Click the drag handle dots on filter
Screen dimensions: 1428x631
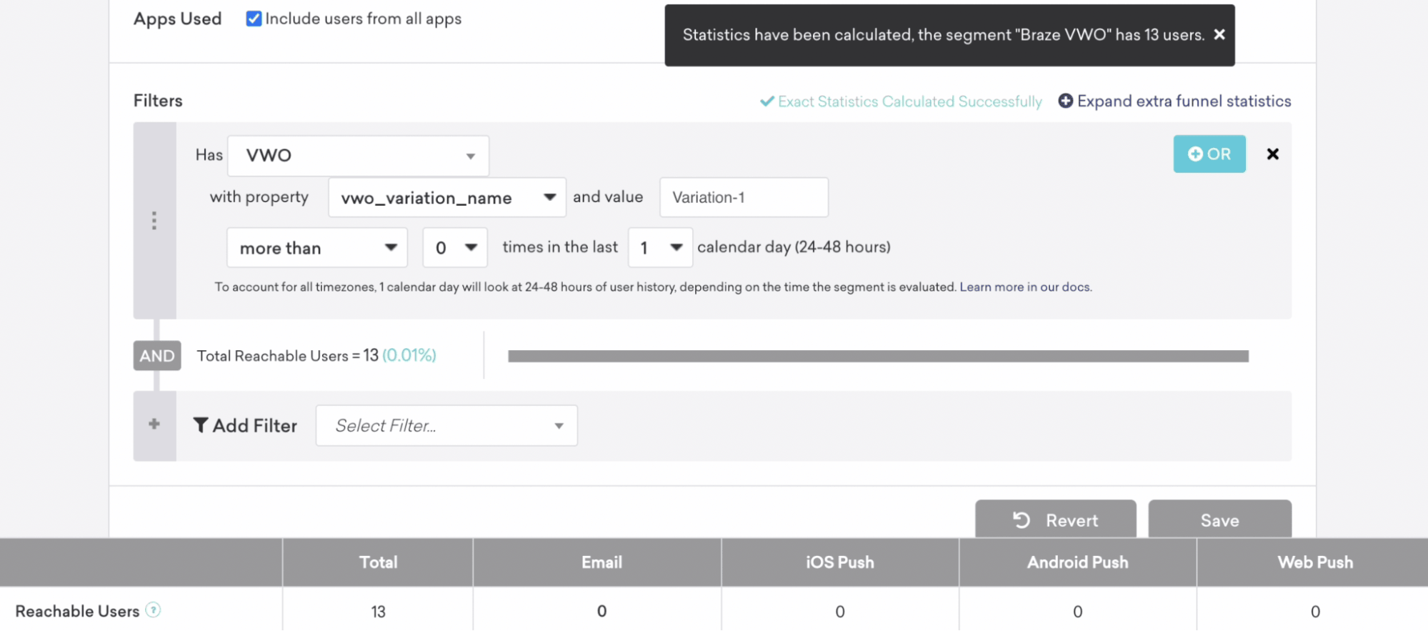point(154,220)
